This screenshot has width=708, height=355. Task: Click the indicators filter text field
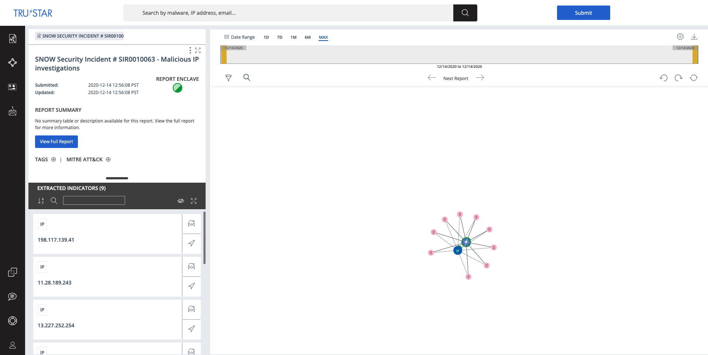[x=94, y=200]
